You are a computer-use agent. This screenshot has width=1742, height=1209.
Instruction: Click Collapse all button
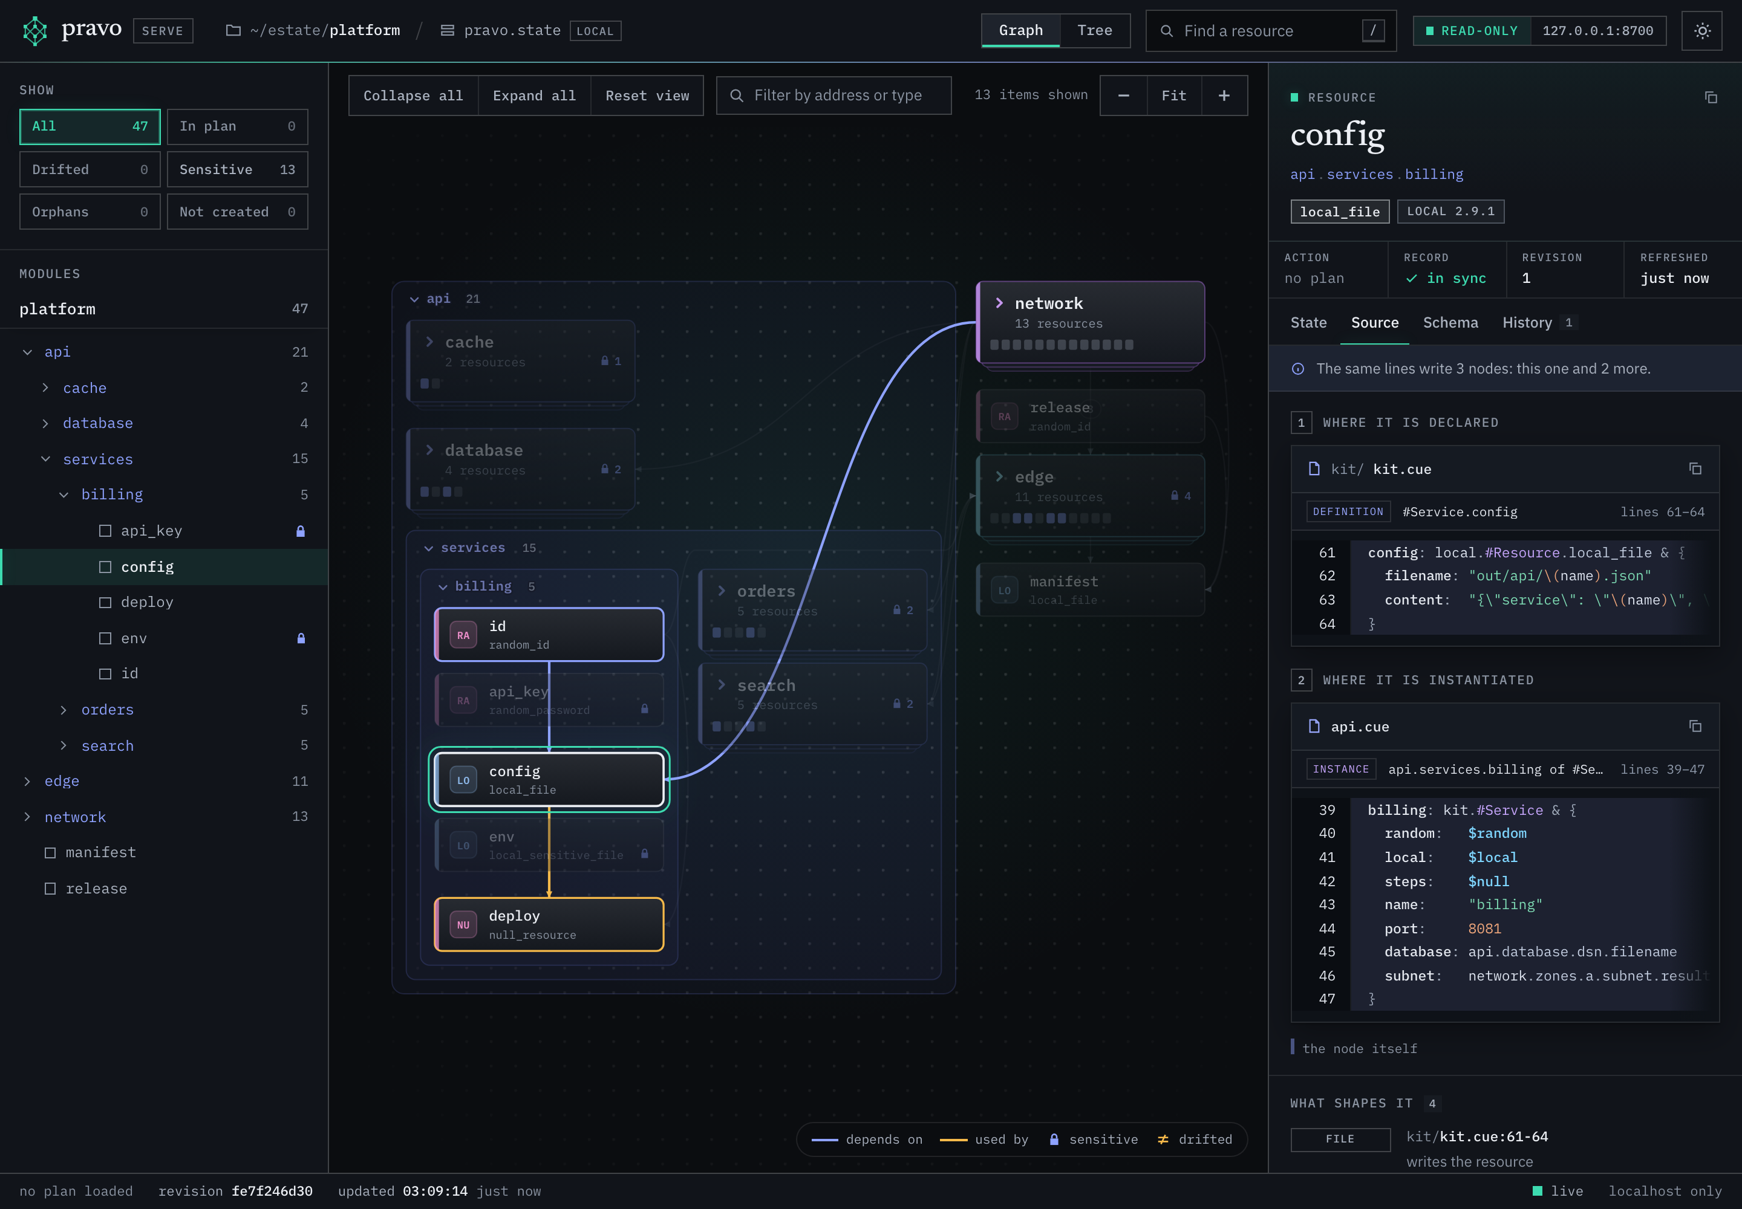(x=413, y=96)
